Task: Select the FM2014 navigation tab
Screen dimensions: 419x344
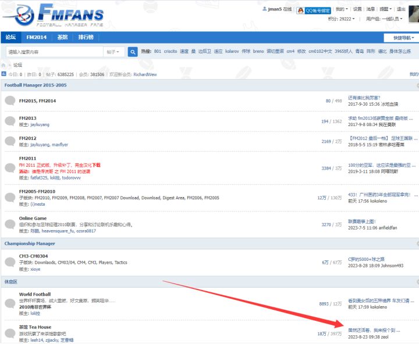Action: 36,37
